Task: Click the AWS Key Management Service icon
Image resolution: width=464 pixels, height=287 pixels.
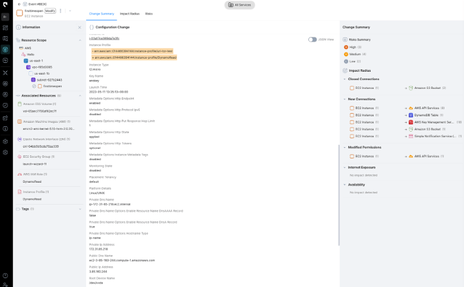Action: tap(409, 122)
